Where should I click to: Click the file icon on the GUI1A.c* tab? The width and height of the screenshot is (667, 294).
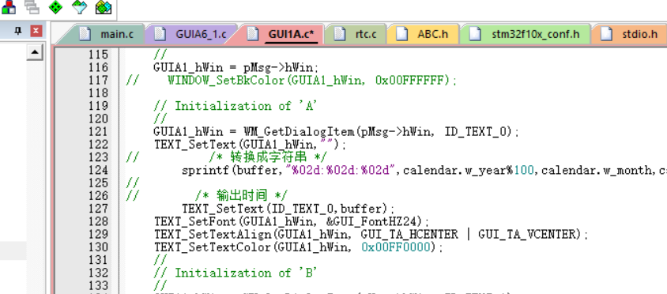pos(253,34)
